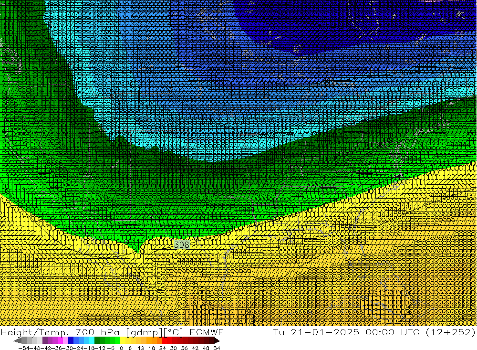
Task: Click the date 'Tu 21-01-2025'
Action: [316, 332]
